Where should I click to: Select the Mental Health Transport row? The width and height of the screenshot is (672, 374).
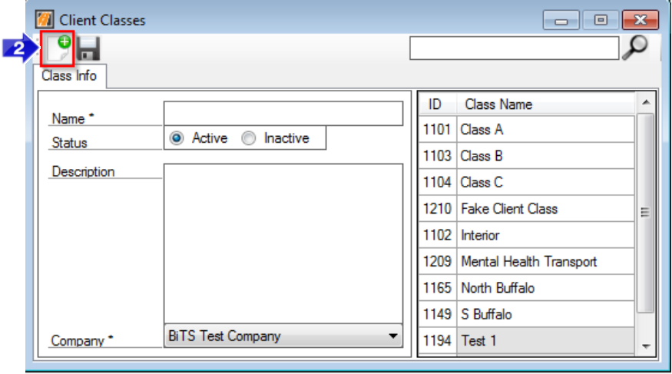click(527, 261)
